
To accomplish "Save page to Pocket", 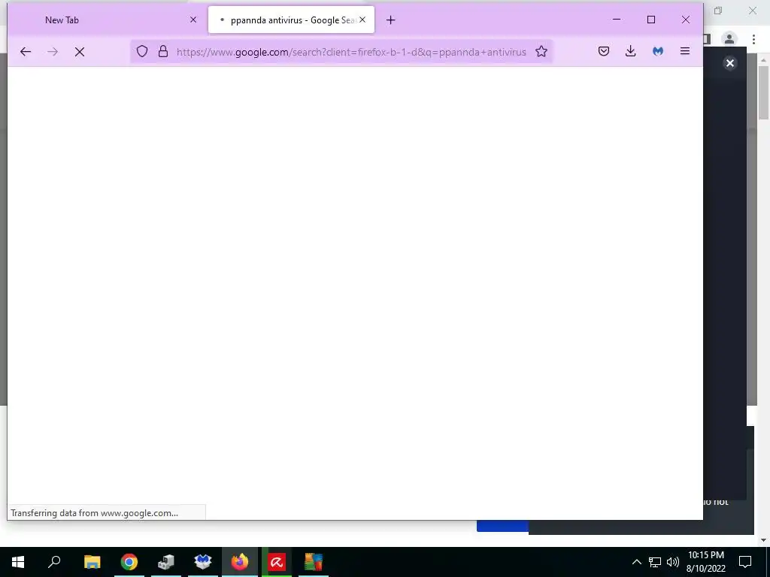I will point(604,51).
